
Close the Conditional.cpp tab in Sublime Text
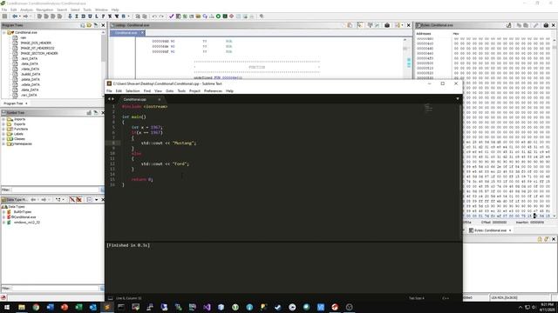(x=159, y=99)
